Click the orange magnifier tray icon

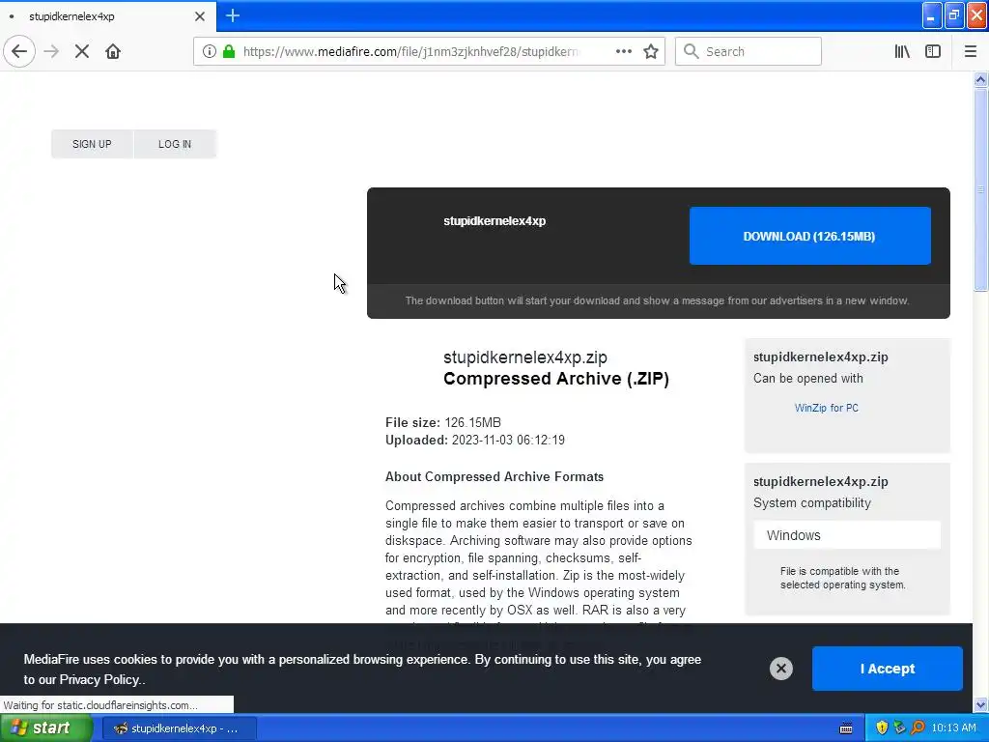tap(918, 728)
